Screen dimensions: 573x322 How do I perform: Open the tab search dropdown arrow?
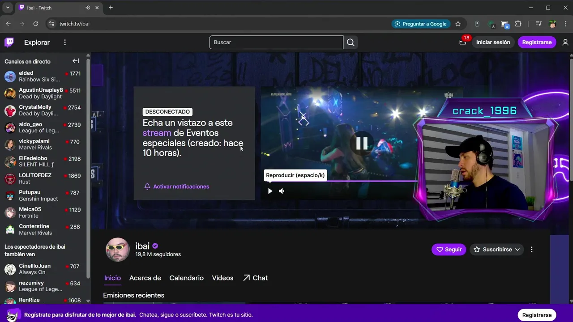coord(8,8)
